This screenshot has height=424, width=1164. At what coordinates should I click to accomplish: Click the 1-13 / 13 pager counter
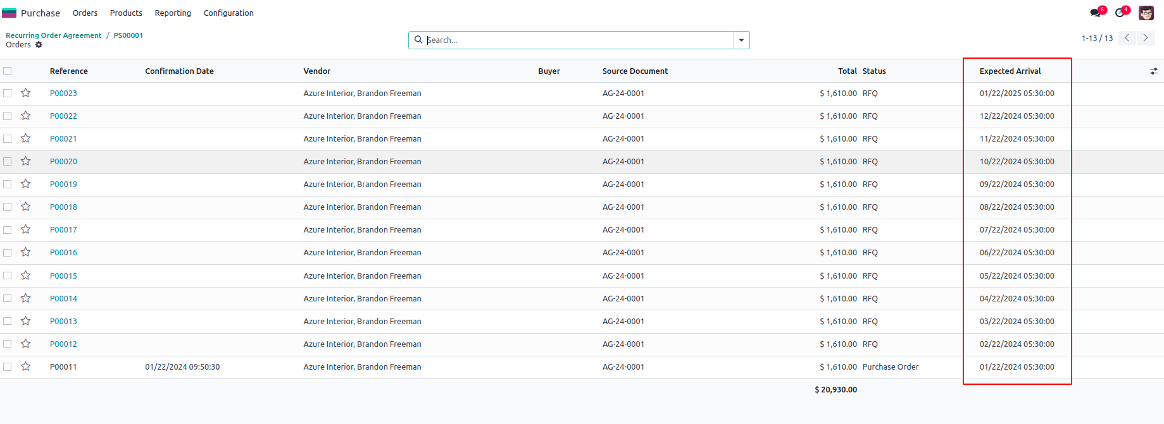pos(1097,38)
